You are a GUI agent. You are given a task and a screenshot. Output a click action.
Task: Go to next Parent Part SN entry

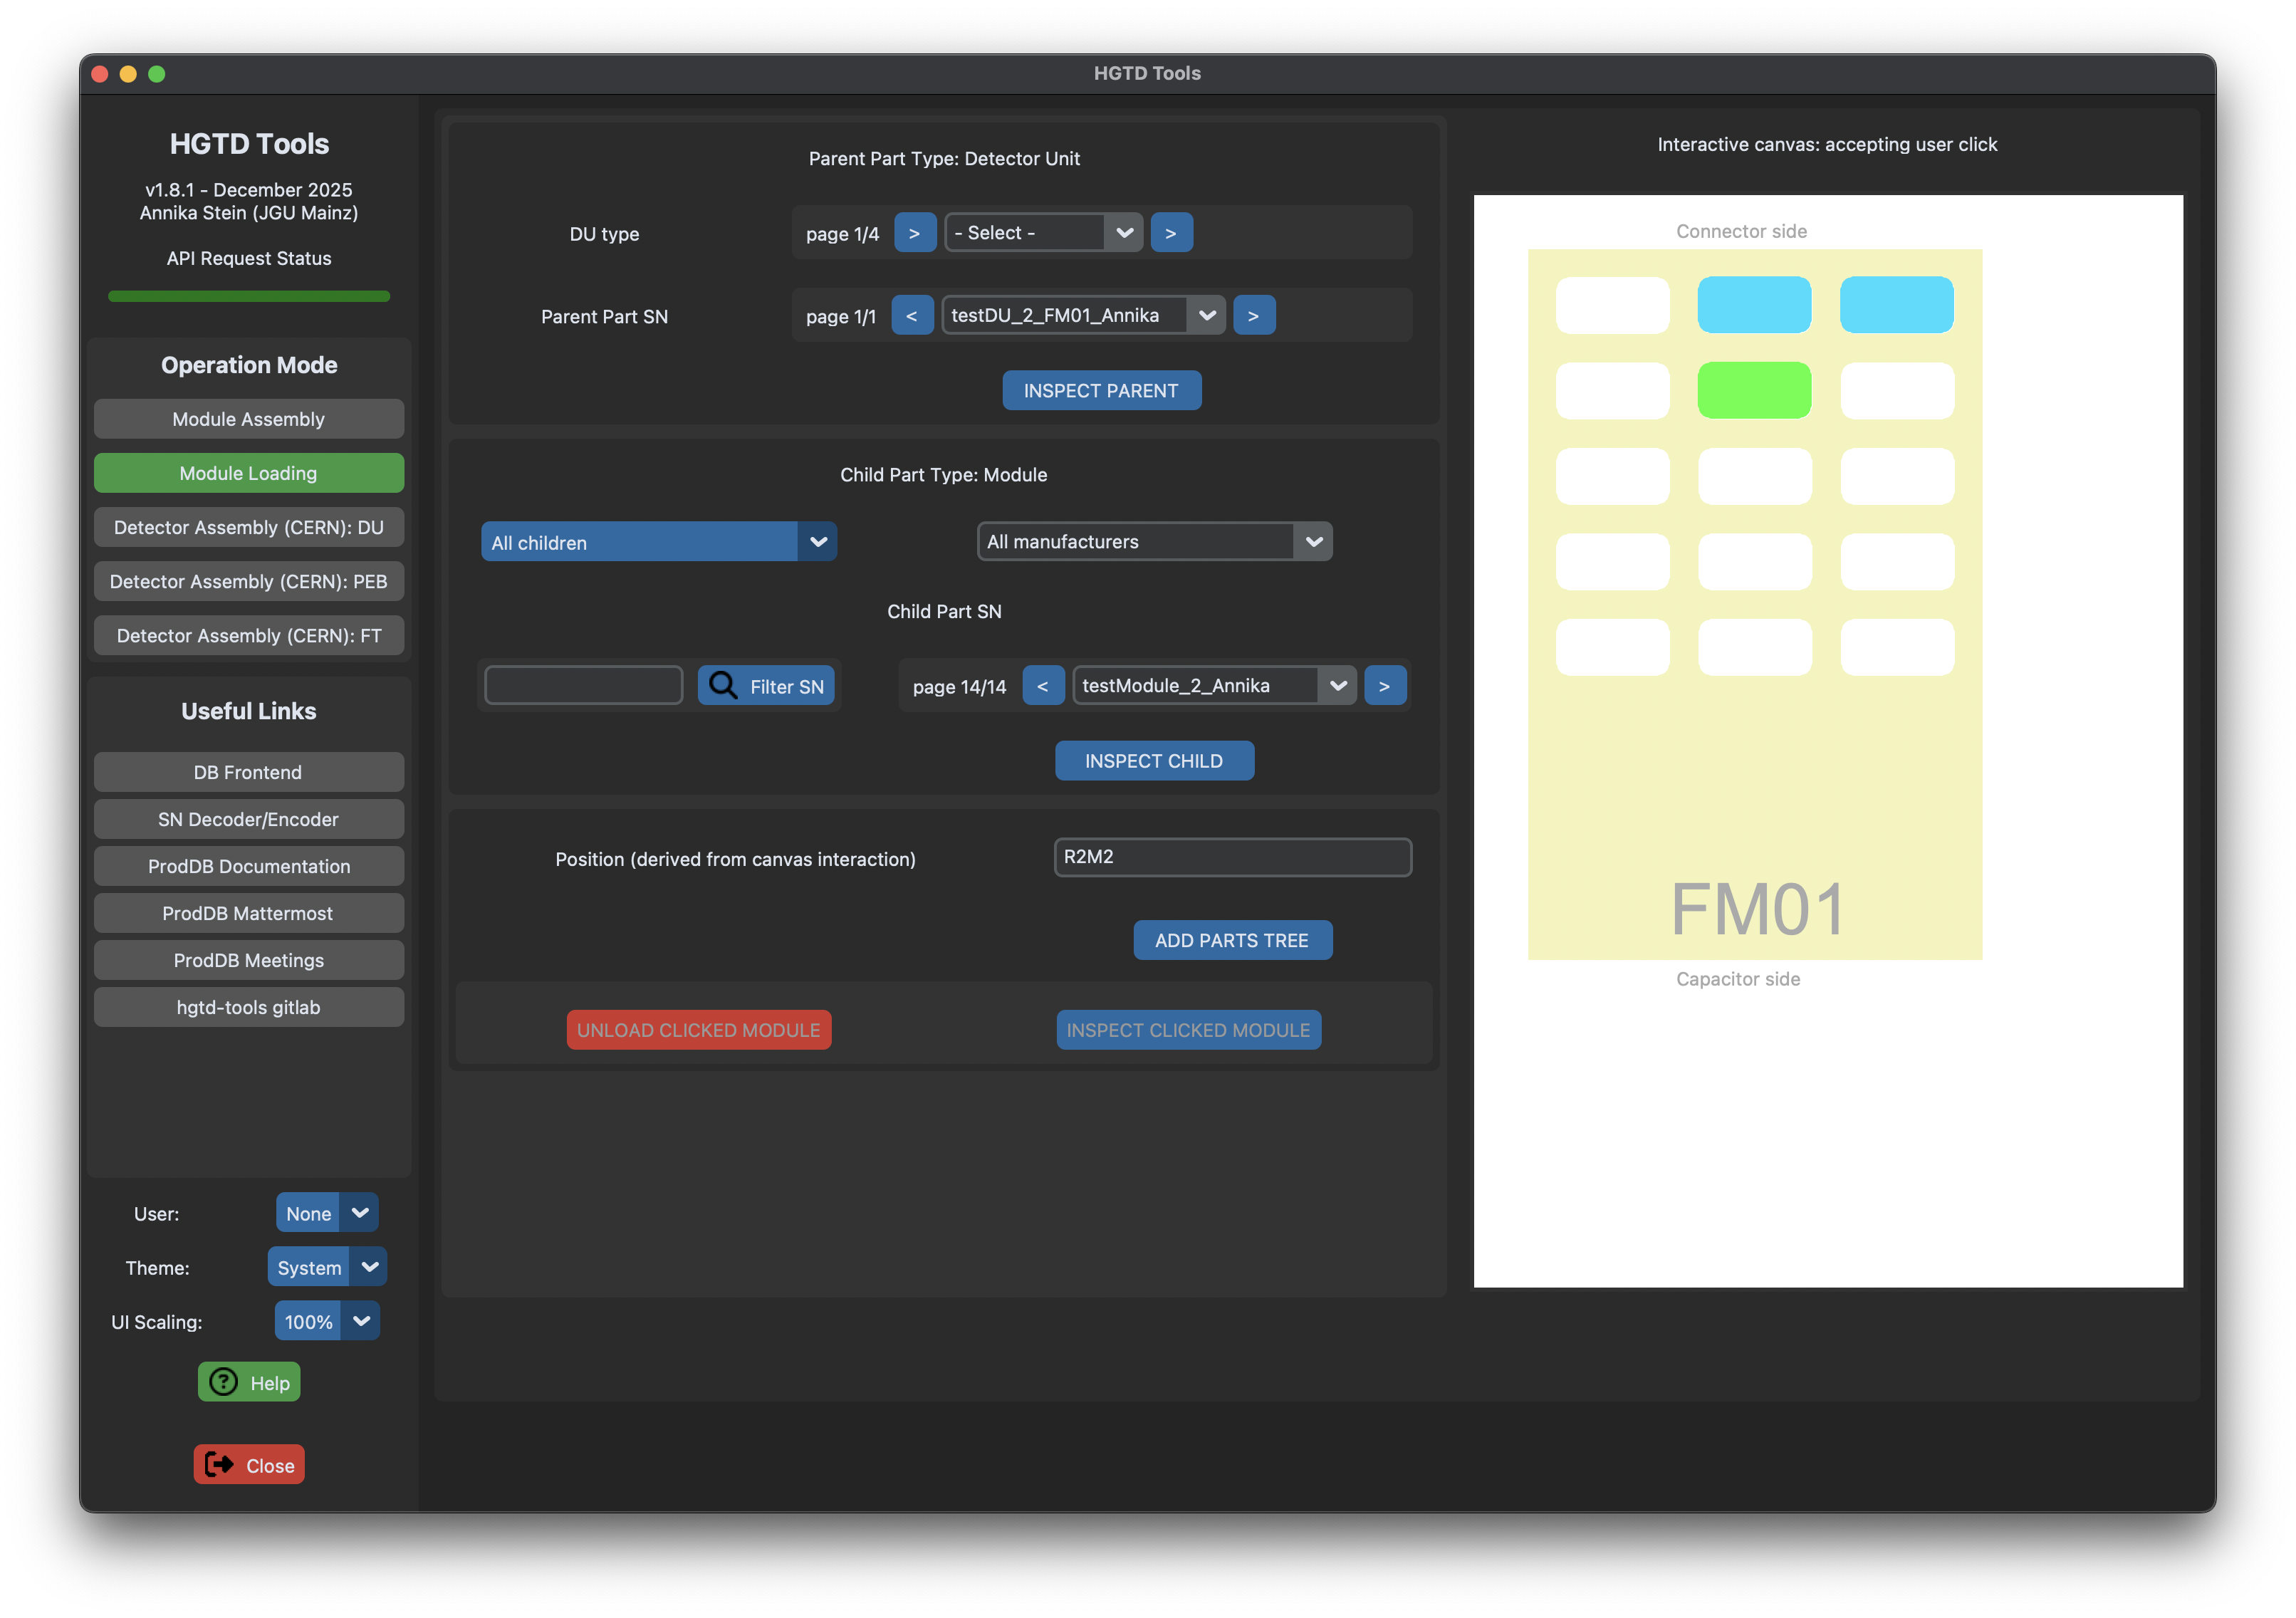(1254, 315)
